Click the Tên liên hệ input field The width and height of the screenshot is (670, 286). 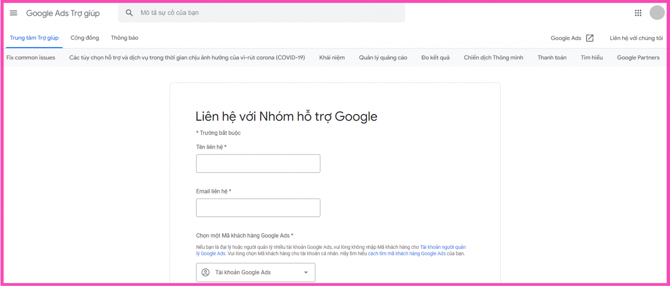(258, 163)
